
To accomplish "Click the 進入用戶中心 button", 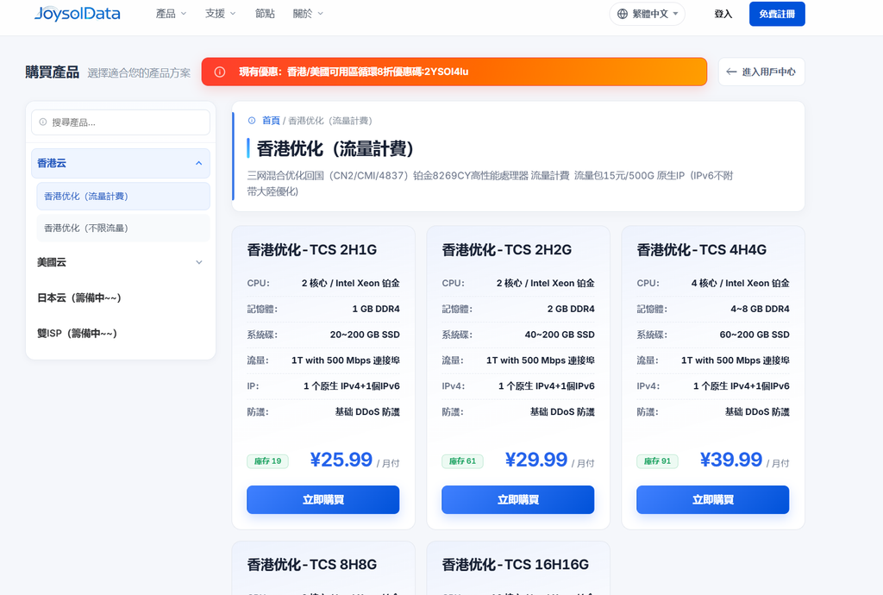I will click(761, 72).
